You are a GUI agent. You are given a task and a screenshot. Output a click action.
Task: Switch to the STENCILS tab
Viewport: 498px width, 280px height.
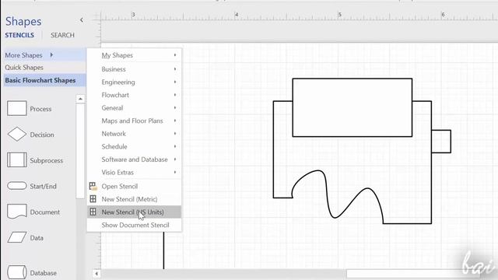pos(19,35)
